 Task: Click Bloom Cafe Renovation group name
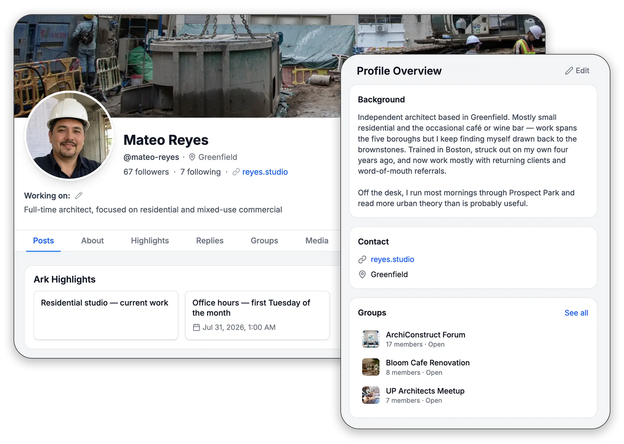pyautogui.click(x=428, y=363)
